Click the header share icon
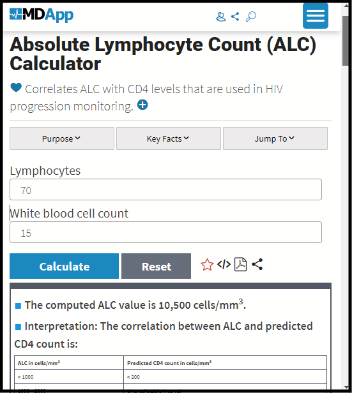 [235, 17]
